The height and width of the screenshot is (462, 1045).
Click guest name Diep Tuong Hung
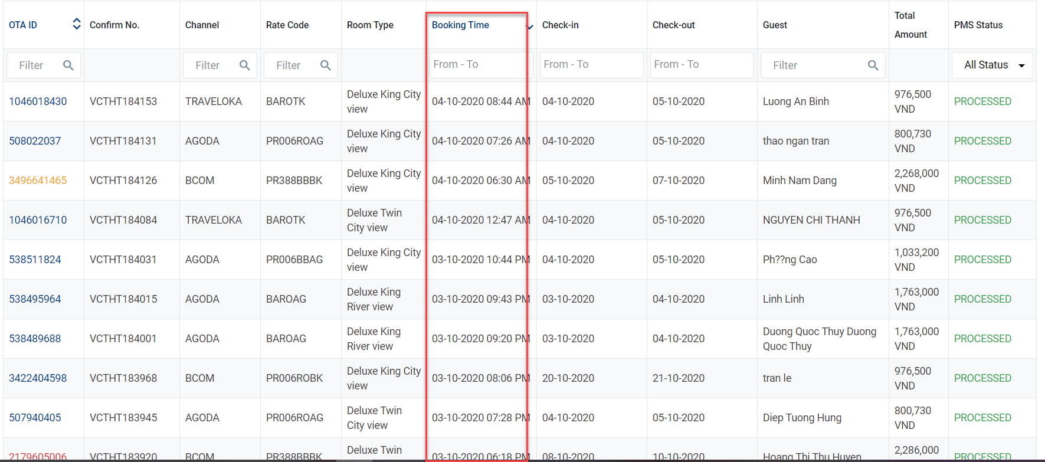[802, 418]
